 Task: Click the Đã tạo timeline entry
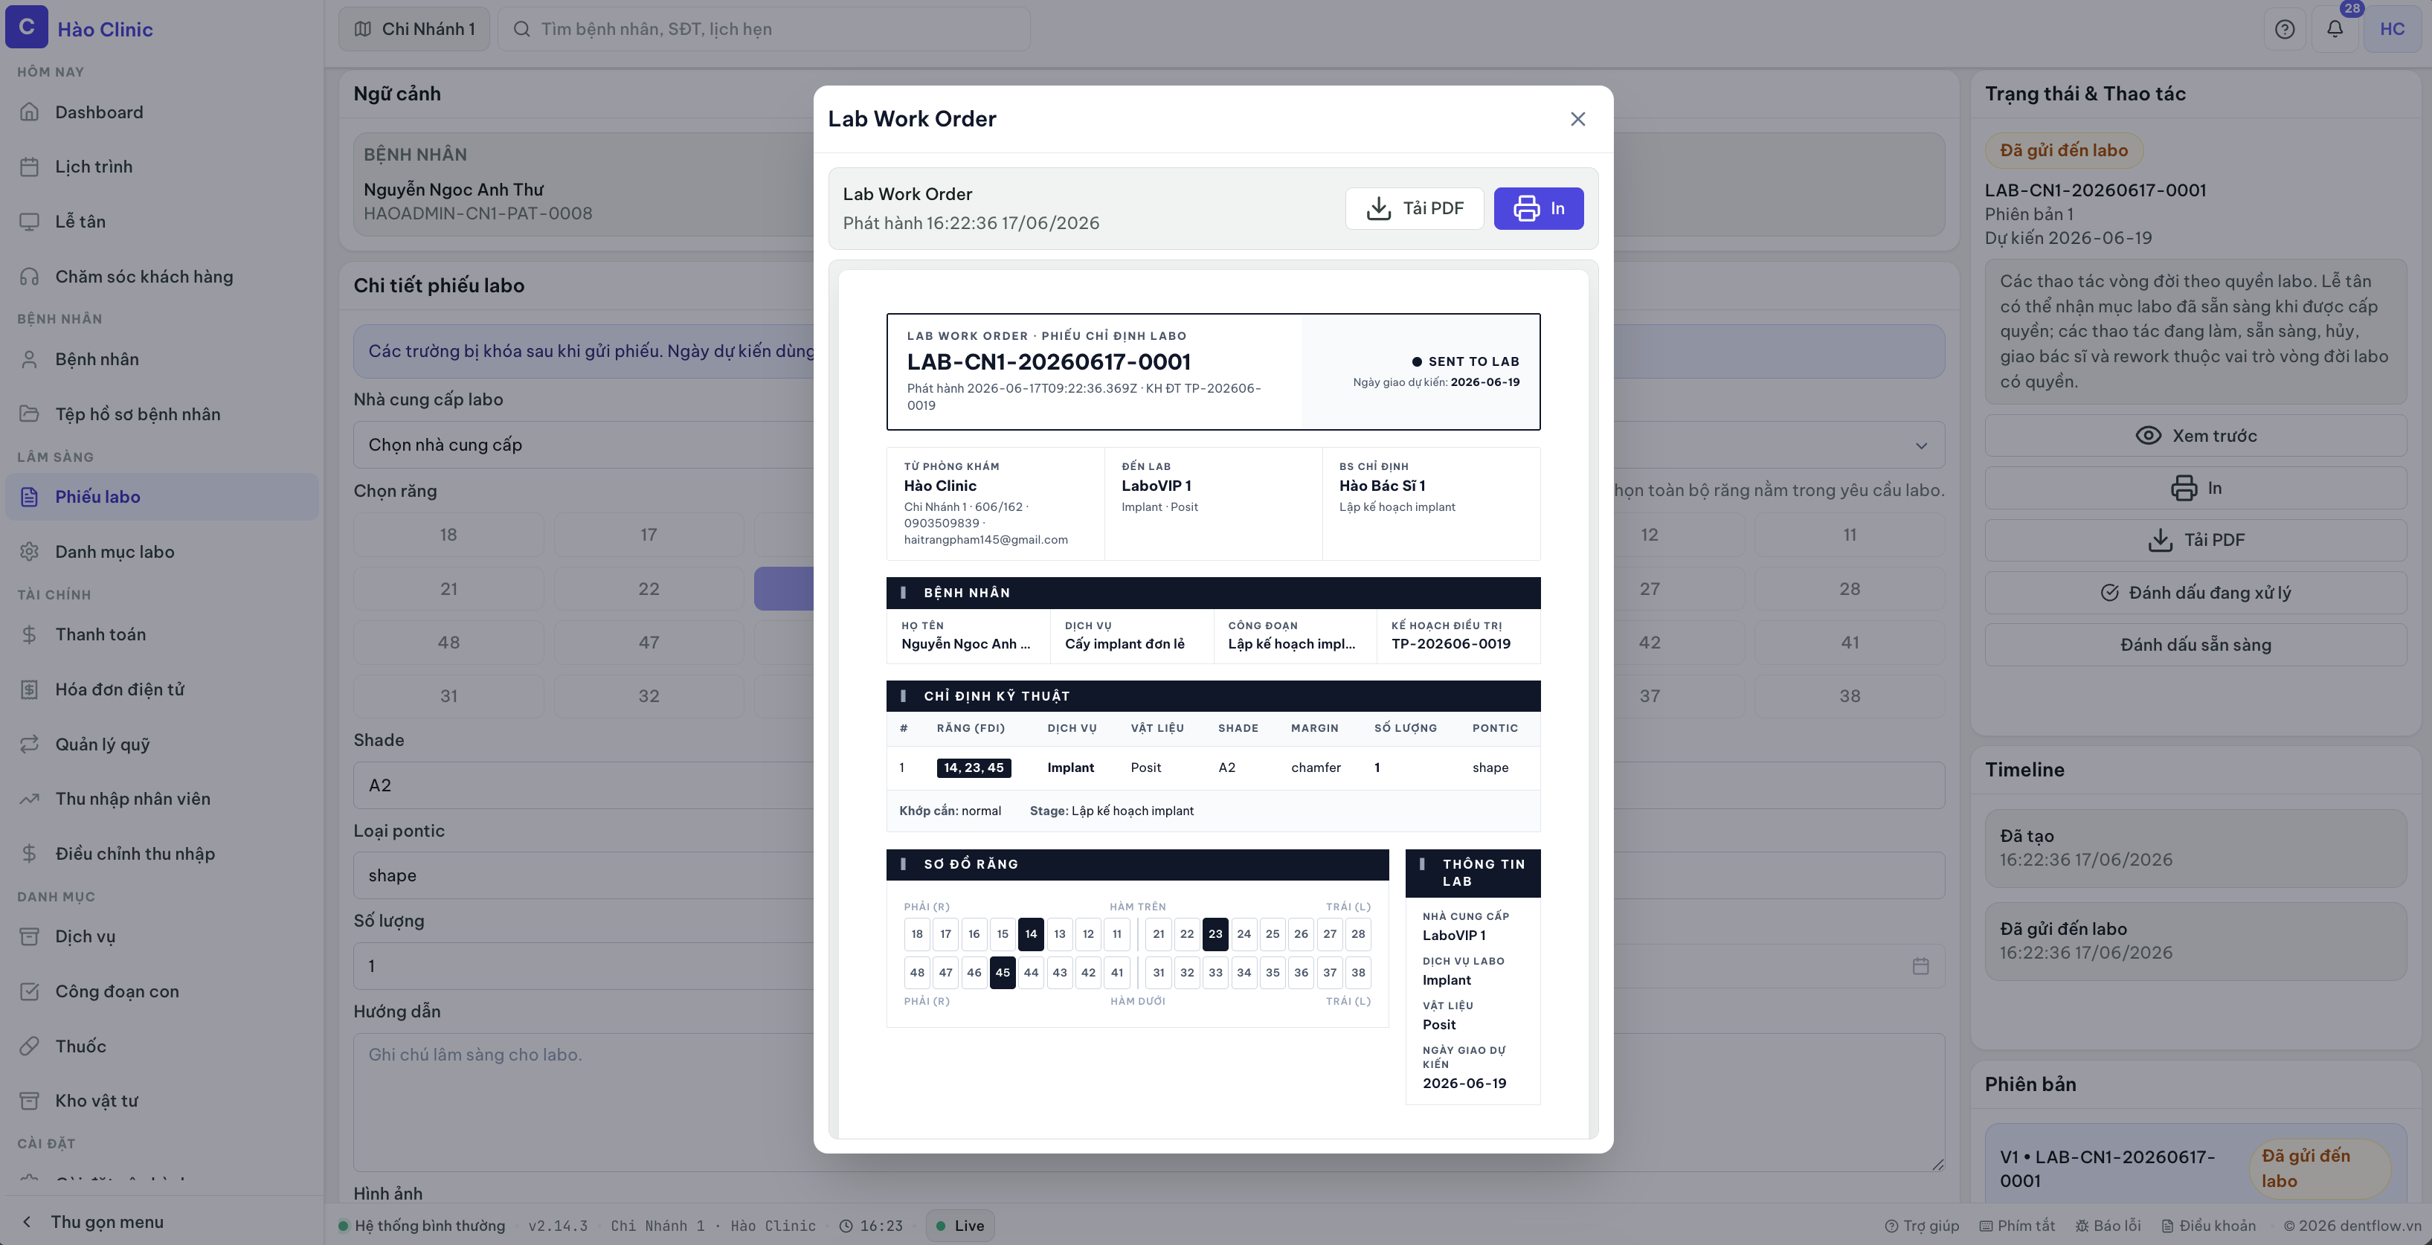[x=2195, y=848]
